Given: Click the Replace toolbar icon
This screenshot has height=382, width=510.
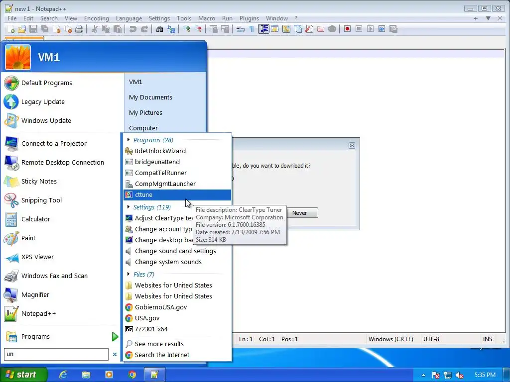Looking at the screenshot, I should click(171, 29).
